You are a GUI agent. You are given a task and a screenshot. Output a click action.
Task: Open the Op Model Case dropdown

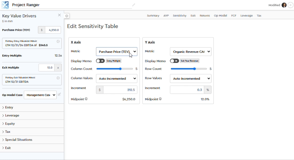click(x=40, y=95)
